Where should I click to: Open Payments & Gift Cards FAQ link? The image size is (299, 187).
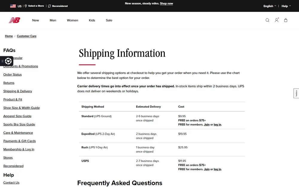(x=19, y=141)
